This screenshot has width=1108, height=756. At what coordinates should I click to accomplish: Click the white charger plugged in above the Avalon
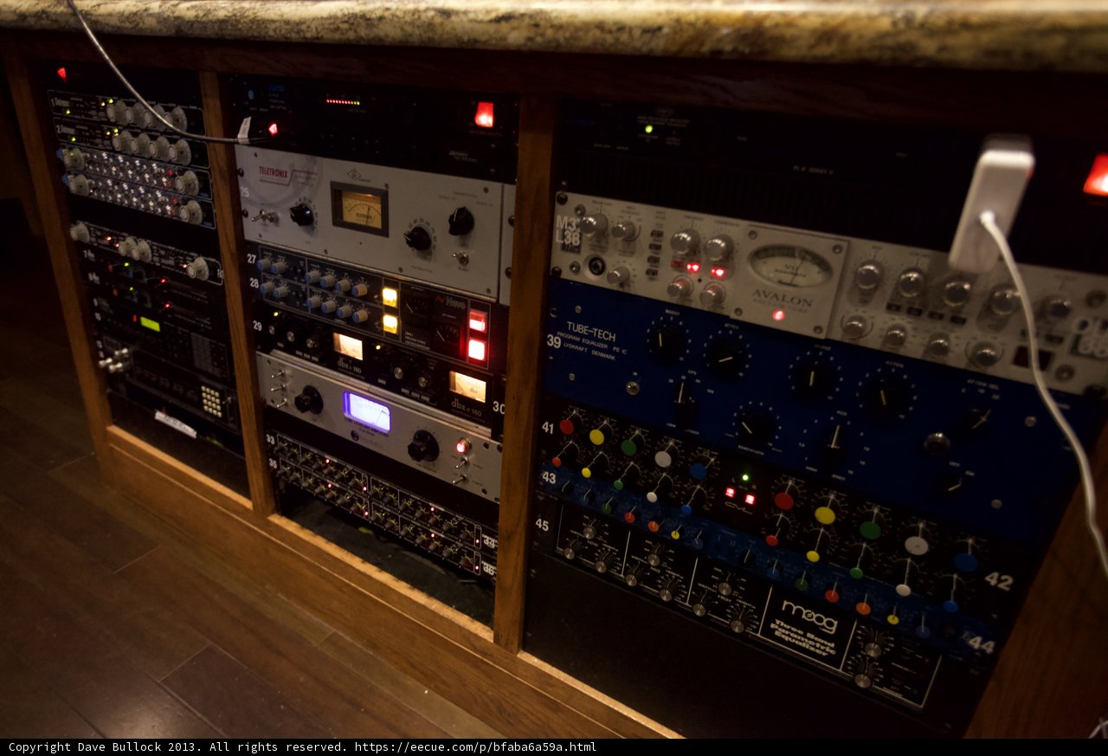click(x=992, y=205)
